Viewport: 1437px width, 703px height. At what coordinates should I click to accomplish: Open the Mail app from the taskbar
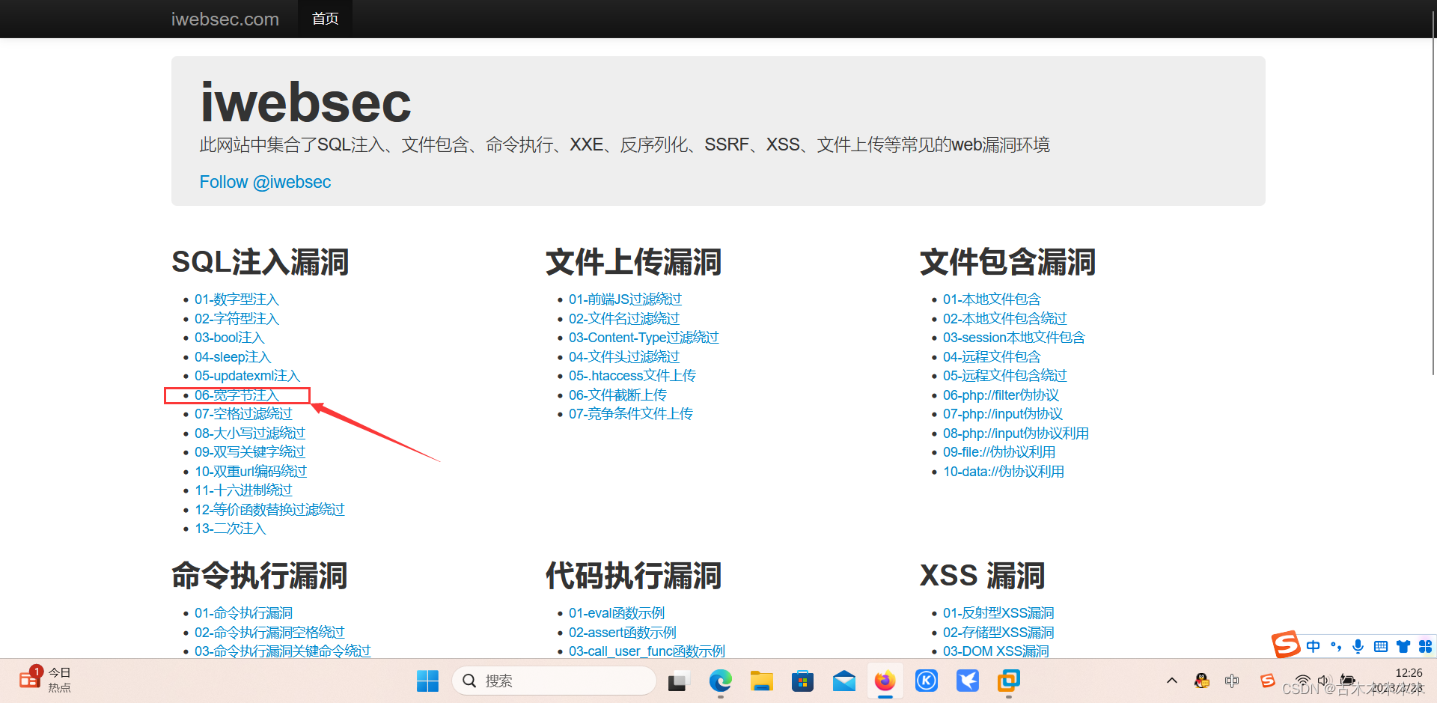pyautogui.click(x=843, y=681)
